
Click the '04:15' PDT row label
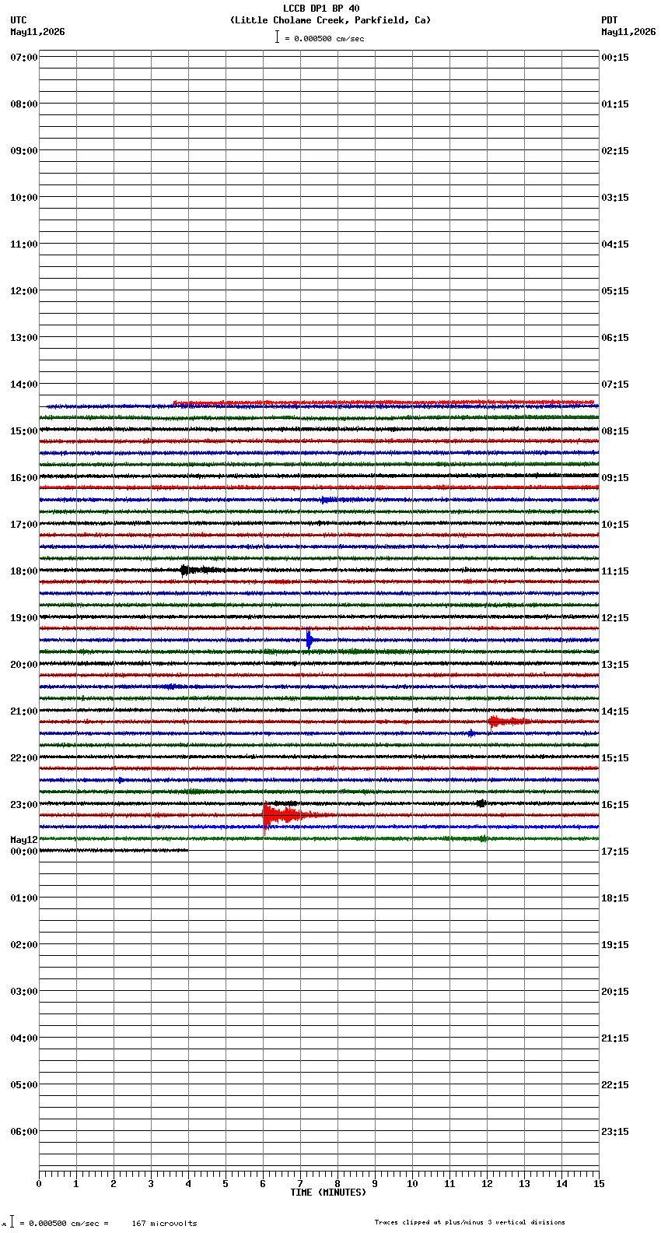(615, 244)
